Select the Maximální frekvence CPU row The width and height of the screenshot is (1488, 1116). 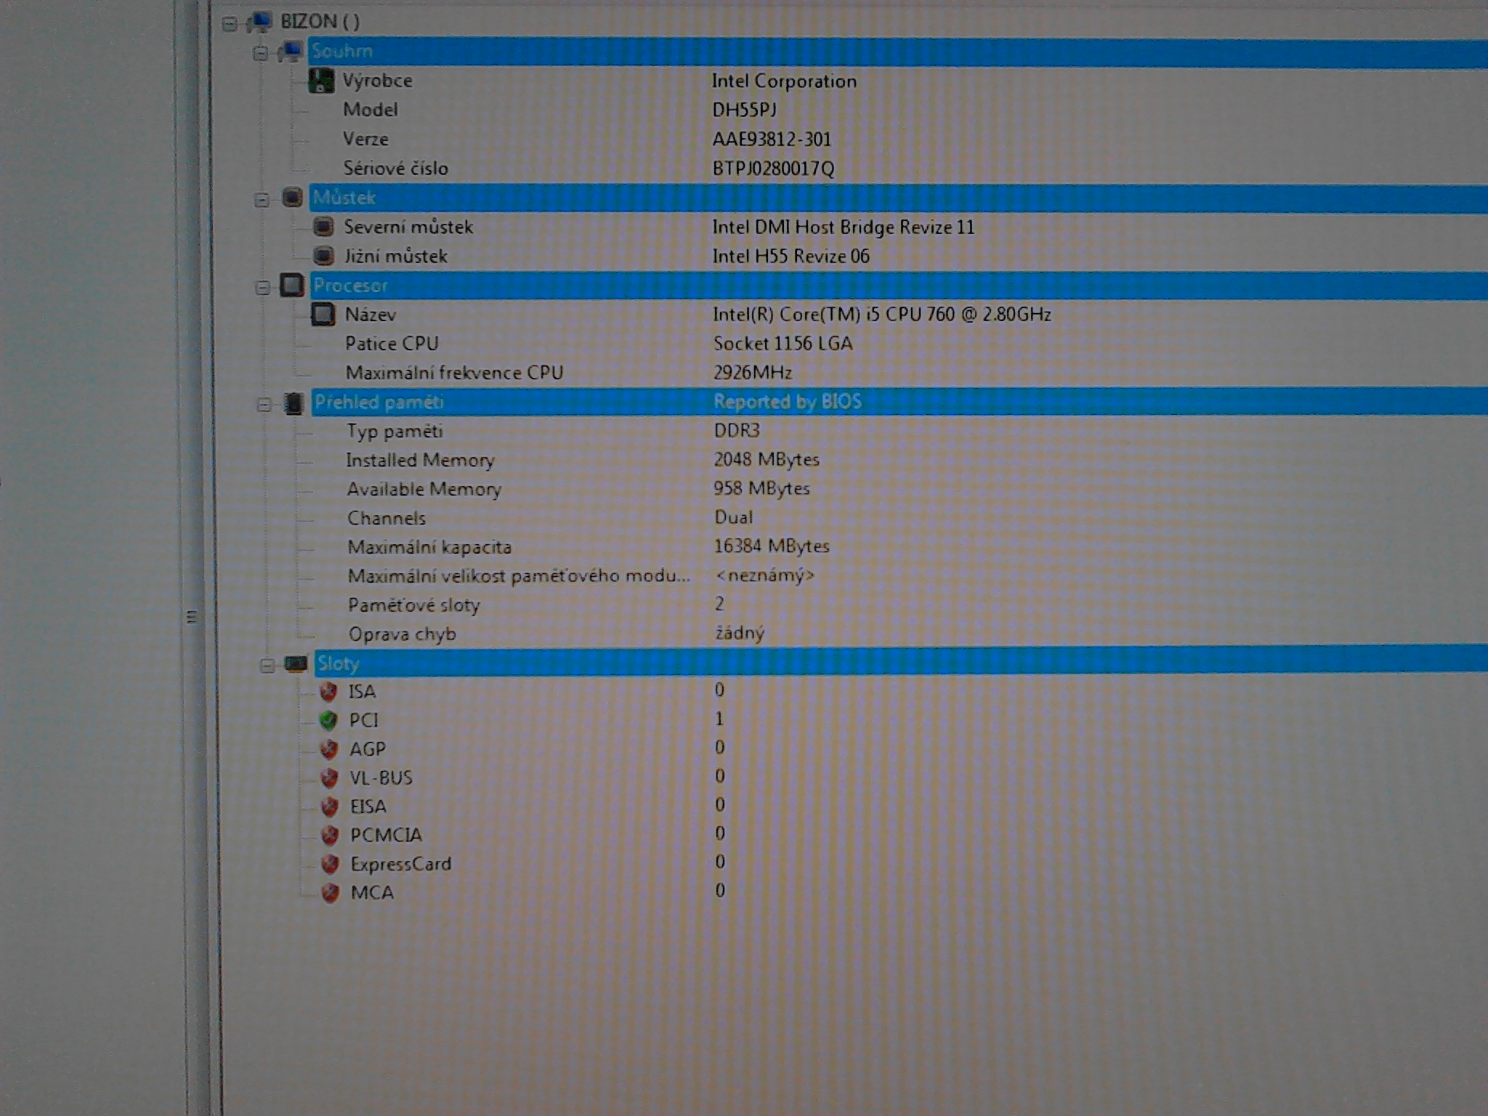(x=454, y=373)
